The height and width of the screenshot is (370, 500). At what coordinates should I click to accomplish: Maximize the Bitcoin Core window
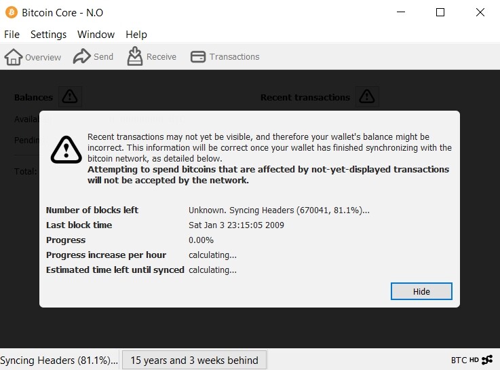coord(440,12)
